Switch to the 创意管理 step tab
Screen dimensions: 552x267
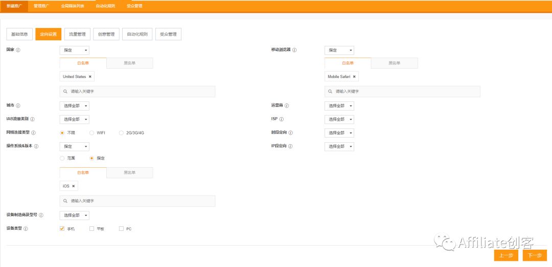(x=106, y=34)
